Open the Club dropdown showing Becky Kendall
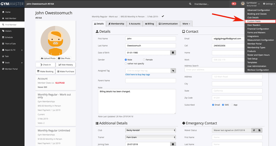The image size is (276, 146). 151,130
